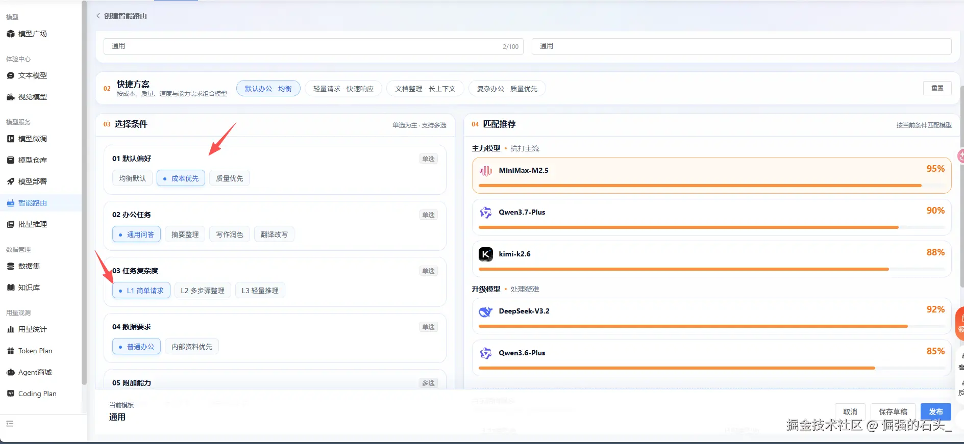Viewport: 964px width, 444px height.
Task: Pick the 写作润色 task option
Action: [229, 234]
